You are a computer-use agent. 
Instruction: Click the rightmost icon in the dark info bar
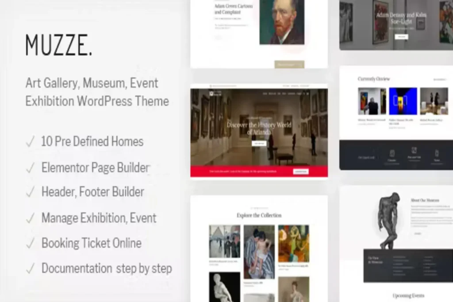(x=437, y=153)
